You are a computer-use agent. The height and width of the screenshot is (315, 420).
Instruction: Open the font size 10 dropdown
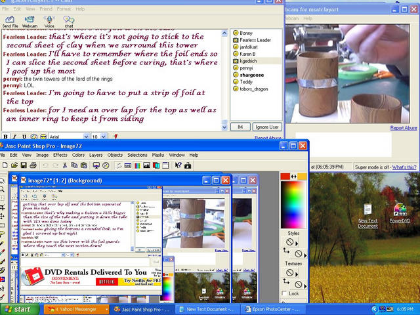(x=104, y=136)
